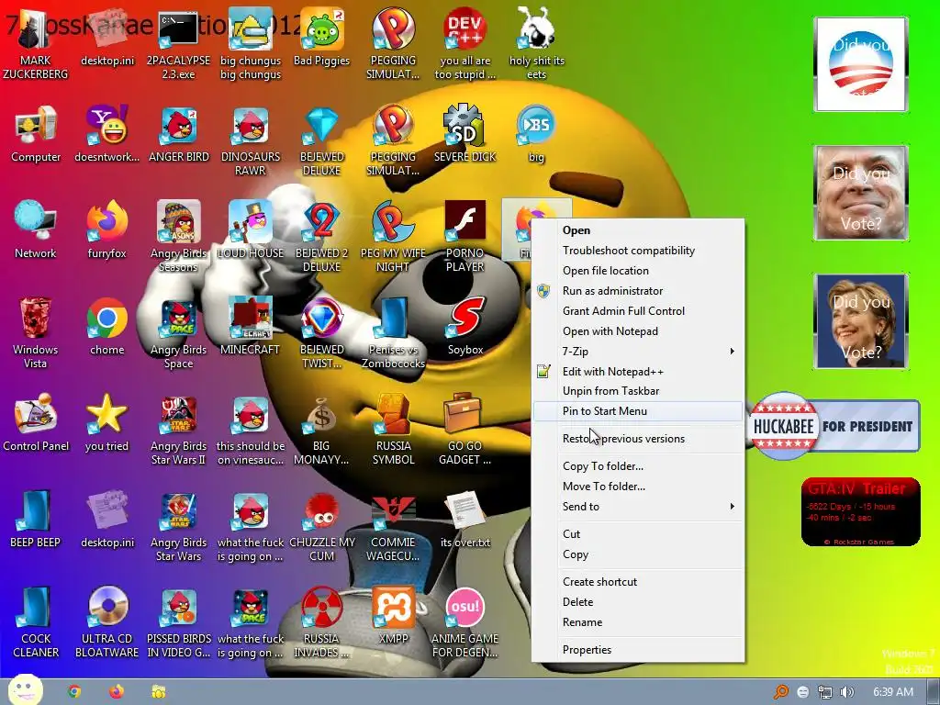
Task: Select the Network desktop icon
Action: [x=36, y=230]
